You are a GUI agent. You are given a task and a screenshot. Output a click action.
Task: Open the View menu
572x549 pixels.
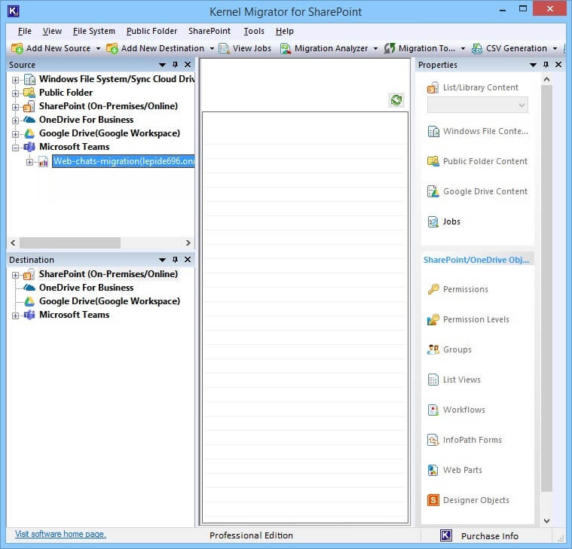(52, 31)
